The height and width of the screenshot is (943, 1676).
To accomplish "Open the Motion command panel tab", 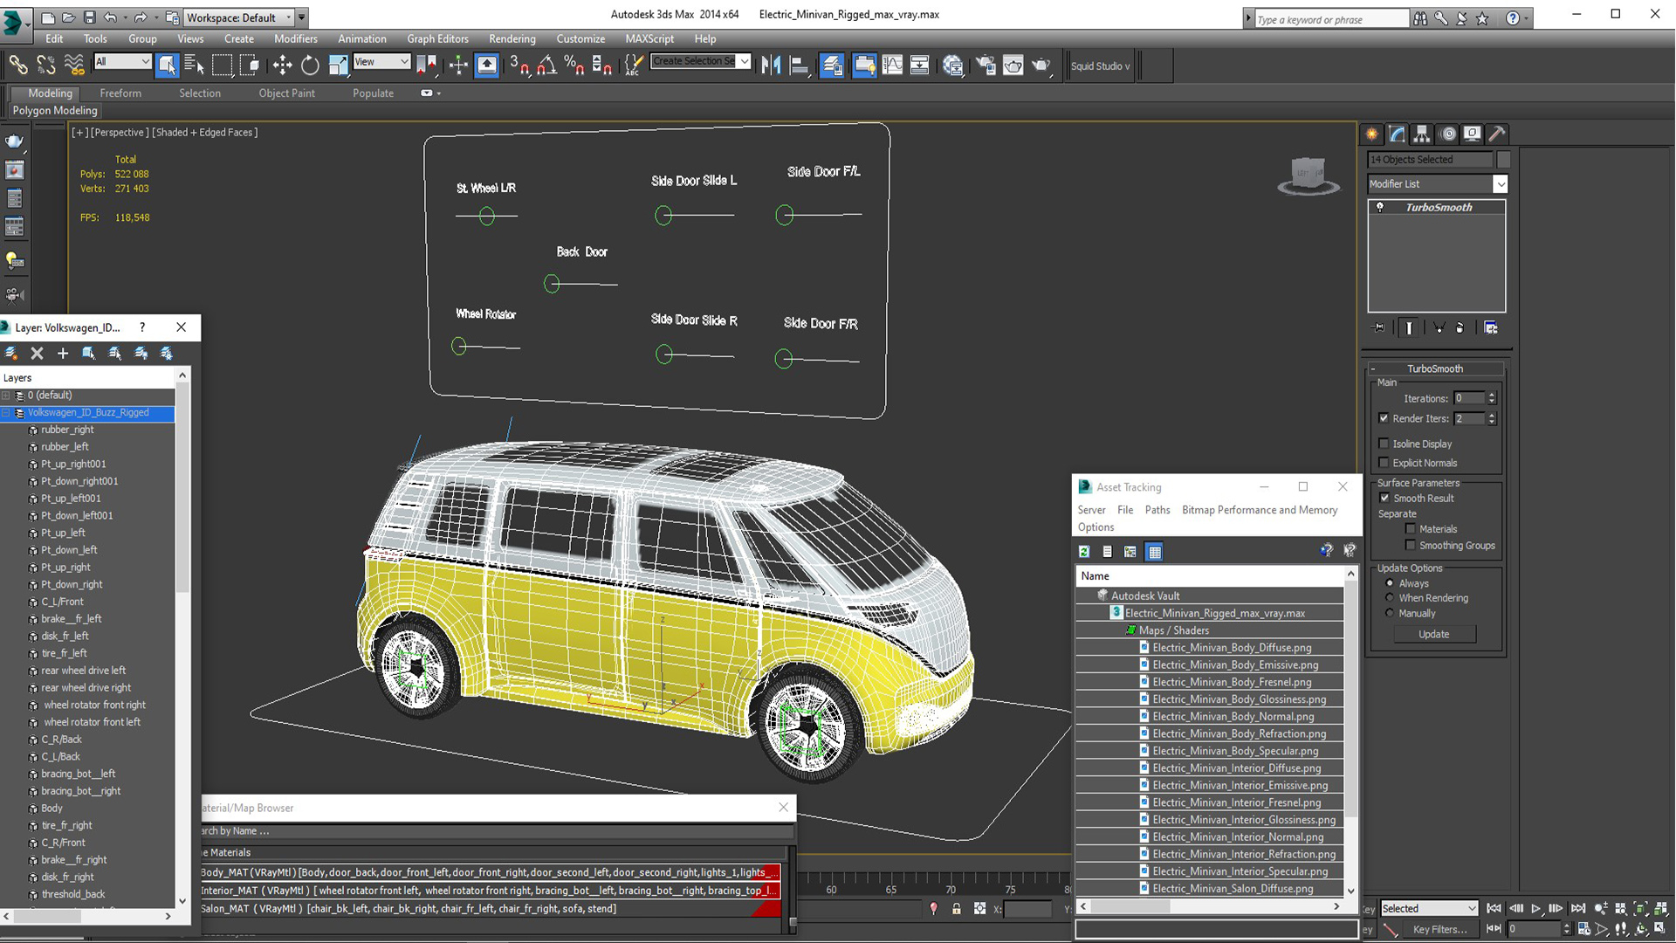I will click(x=1448, y=134).
